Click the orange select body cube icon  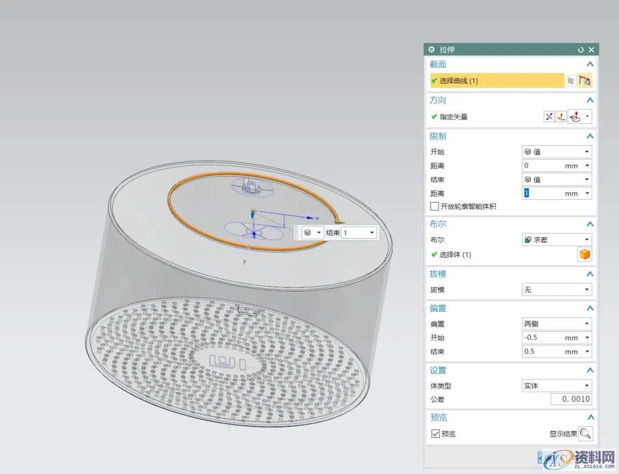coord(585,255)
